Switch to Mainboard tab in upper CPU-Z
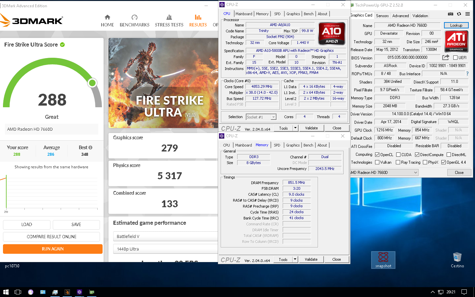Image resolution: width=475 pixels, height=297 pixels. point(244,14)
